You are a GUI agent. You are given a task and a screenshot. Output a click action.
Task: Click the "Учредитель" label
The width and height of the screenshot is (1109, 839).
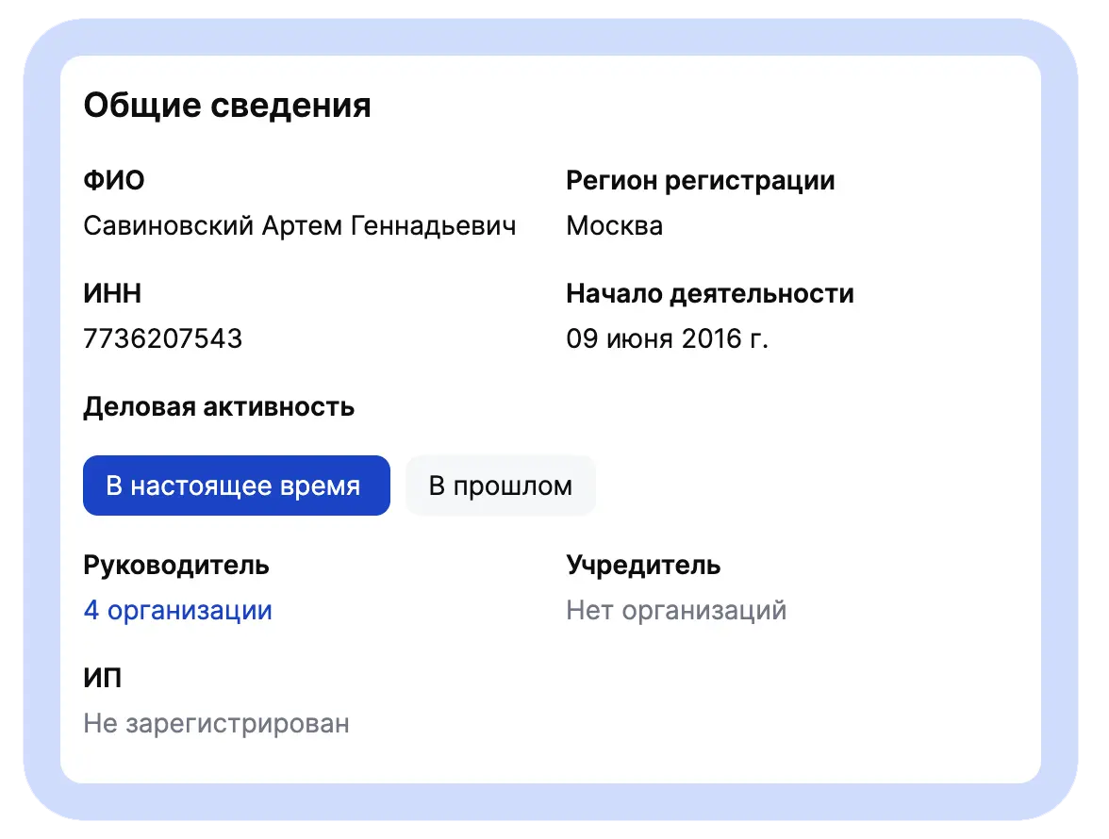[x=643, y=566]
